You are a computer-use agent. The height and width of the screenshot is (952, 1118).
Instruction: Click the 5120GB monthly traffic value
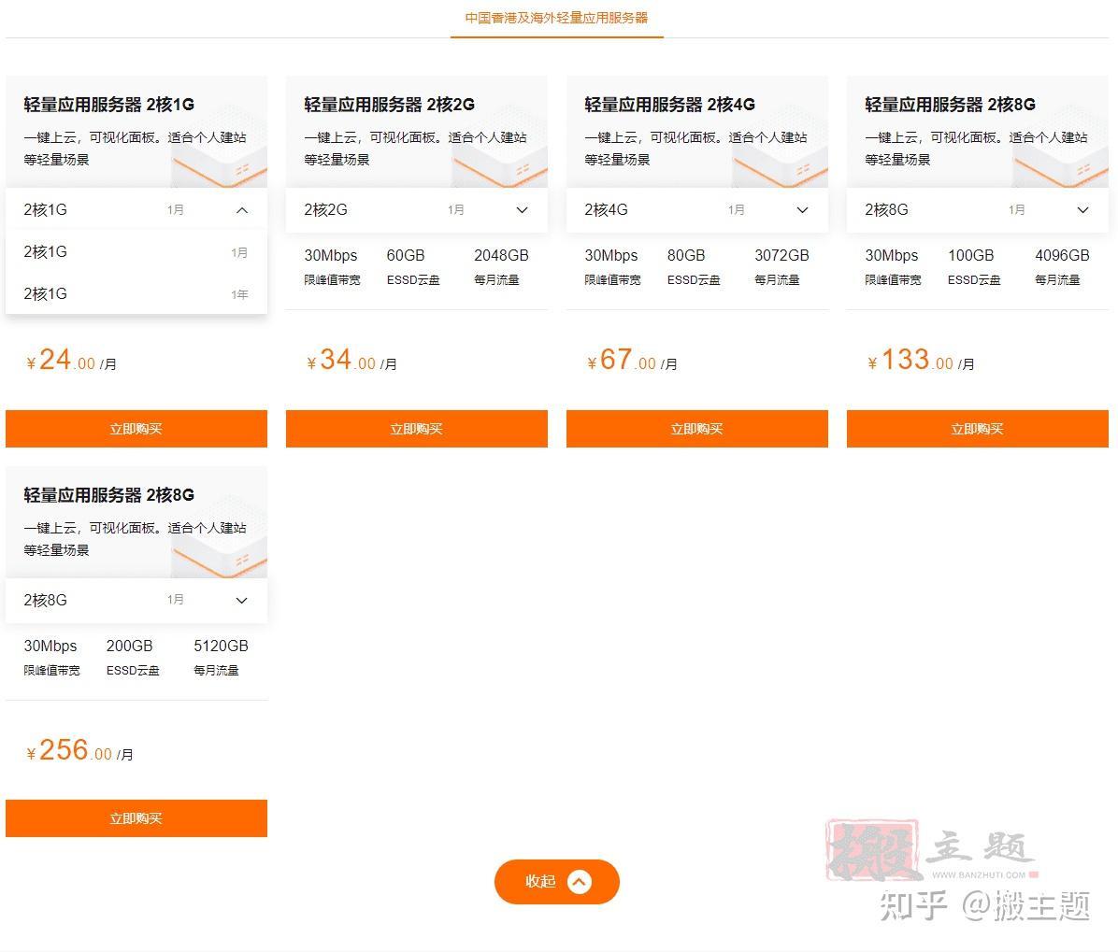(x=221, y=647)
